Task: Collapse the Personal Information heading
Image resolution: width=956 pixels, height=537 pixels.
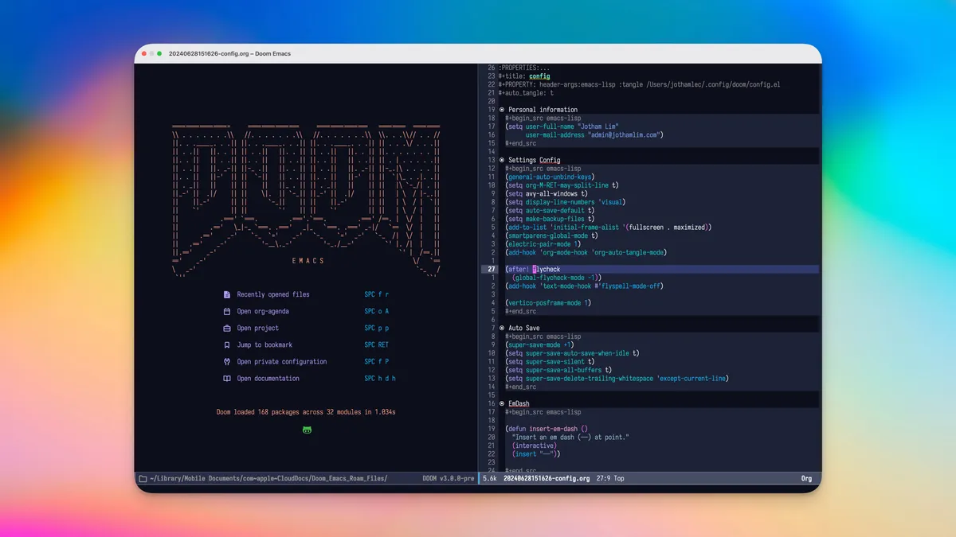Action: [x=501, y=109]
